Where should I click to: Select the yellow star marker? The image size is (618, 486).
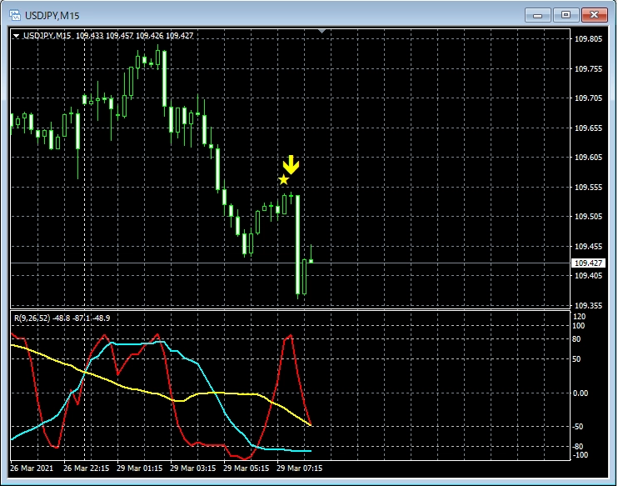tap(284, 179)
